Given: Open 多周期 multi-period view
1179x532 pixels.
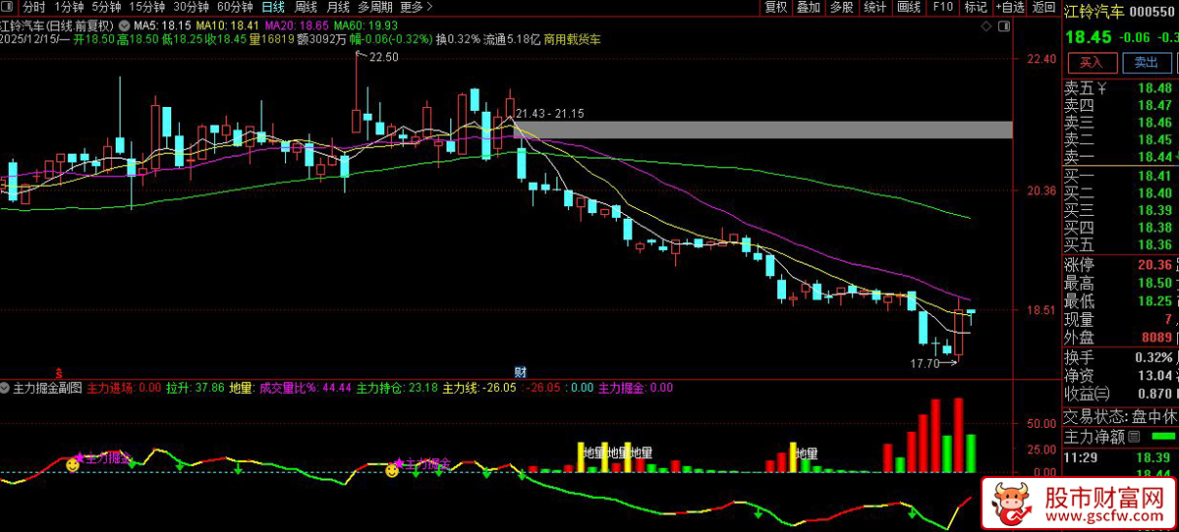Looking at the screenshot, I should click(x=375, y=7).
